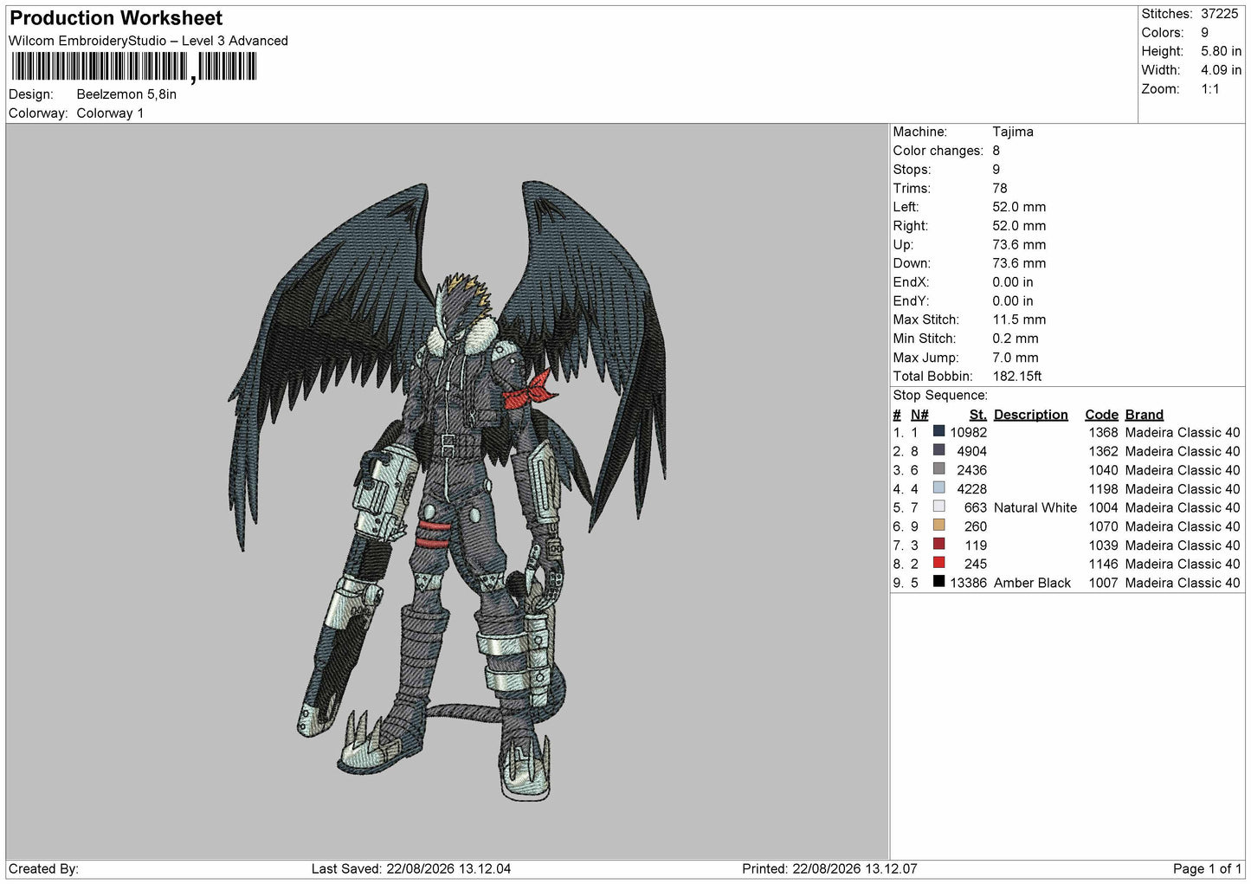This screenshot has height=884, width=1251.
Task: Click the light blue swatch for code 1198
Action: coord(938,487)
